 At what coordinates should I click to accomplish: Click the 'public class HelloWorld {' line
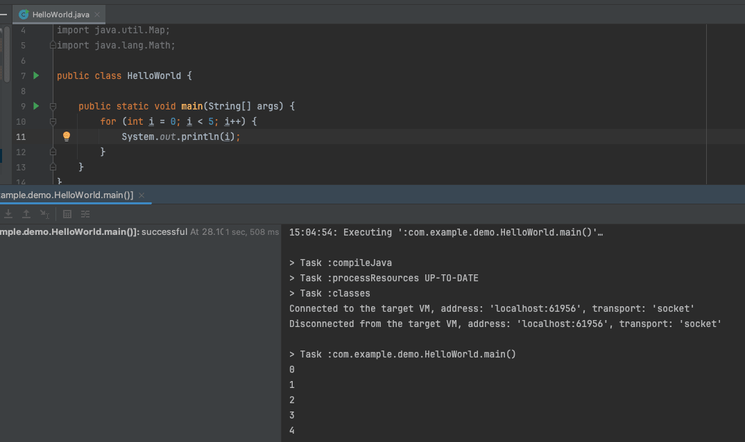pyautogui.click(x=124, y=76)
